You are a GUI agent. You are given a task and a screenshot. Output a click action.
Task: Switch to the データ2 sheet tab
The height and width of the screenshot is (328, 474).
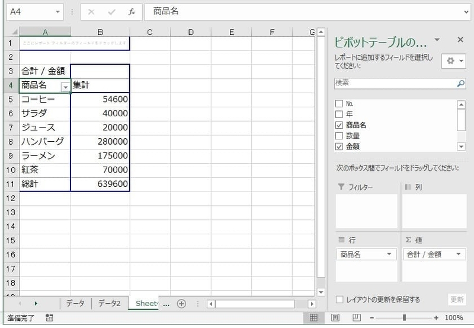(109, 303)
